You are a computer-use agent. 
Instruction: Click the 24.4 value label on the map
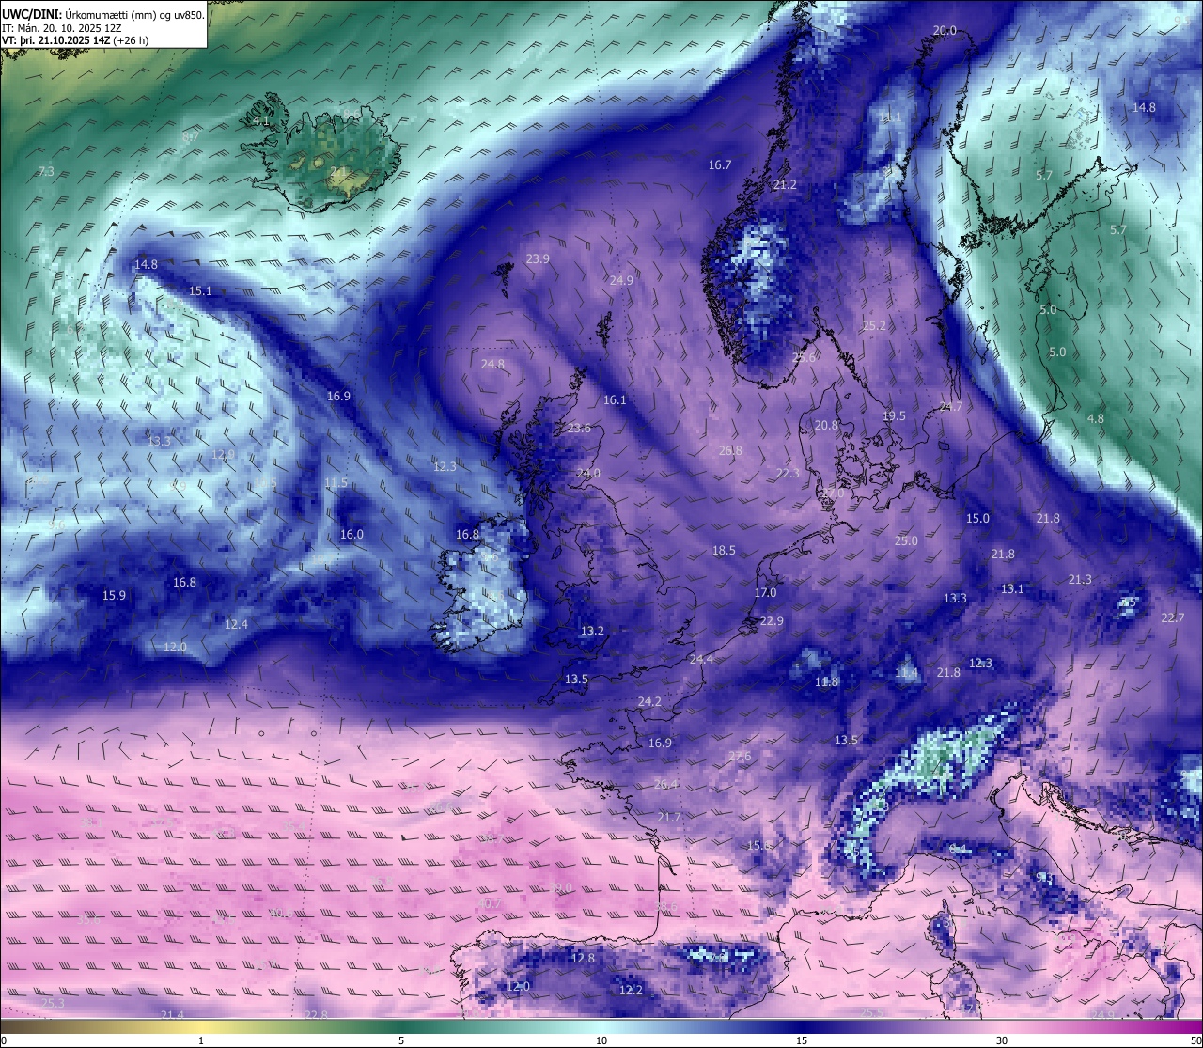[701, 660]
